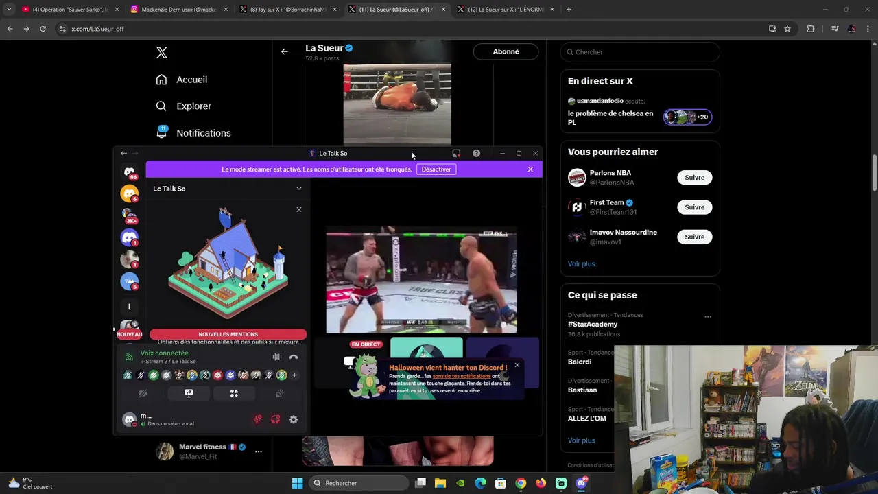Follow Parlons NBA with Suivre button
This screenshot has width=878, height=494.
pyautogui.click(x=694, y=178)
